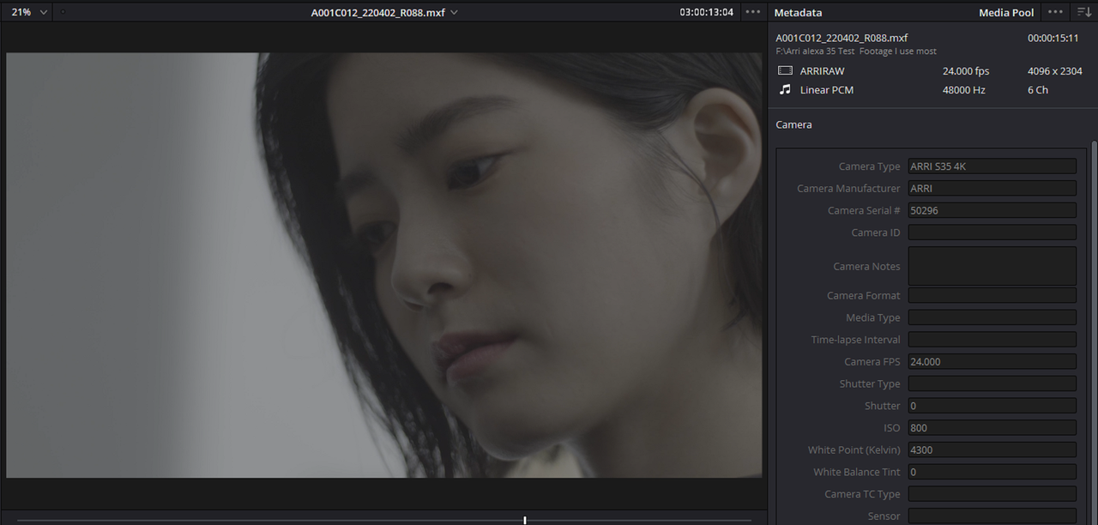Click the 4096 x 2304 resolution value
1098x525 pixels.
[x=1054, y=71]
